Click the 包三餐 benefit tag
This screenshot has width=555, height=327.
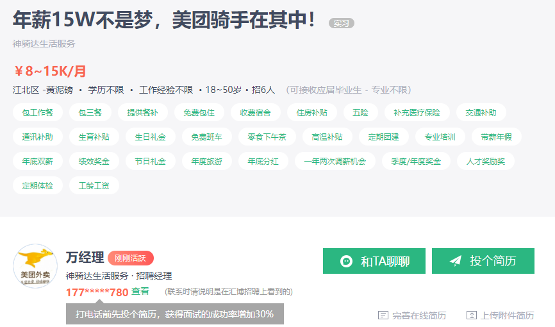tap(90, 113)
